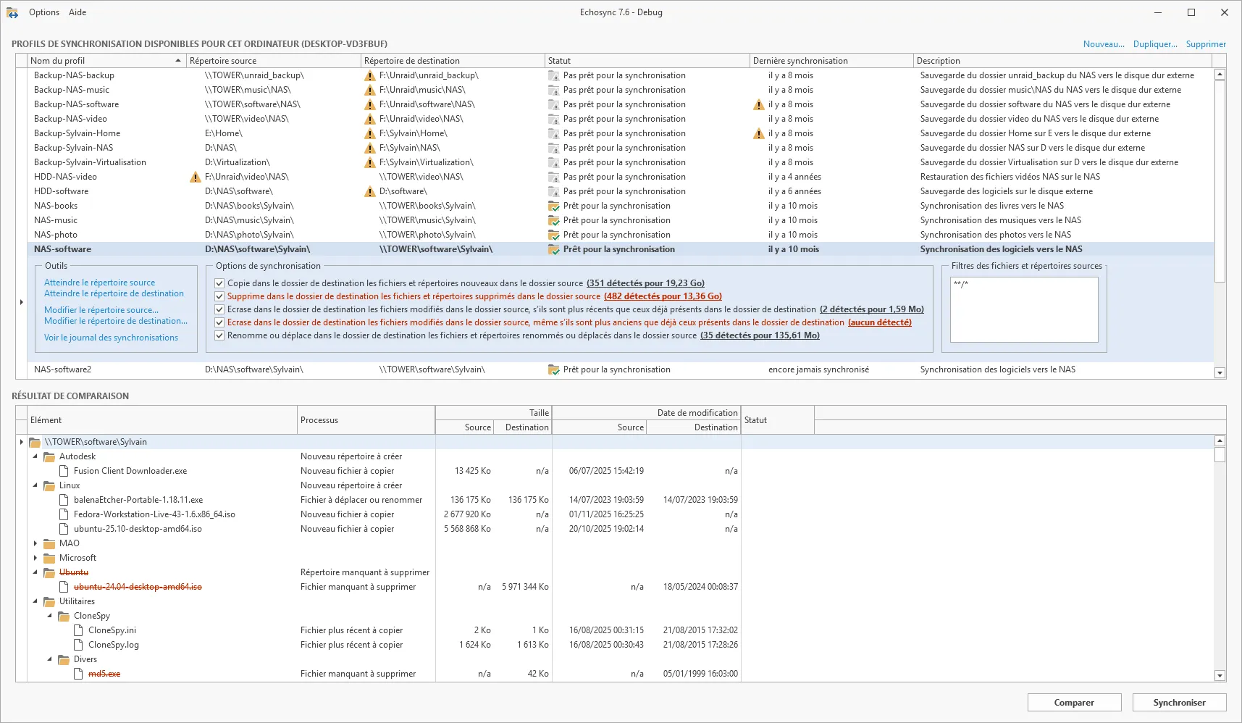Click the green ready icon on NAS-books row
Image resolution: width=1242 pixels, height=723 pixels.
[x=554, y=206]
